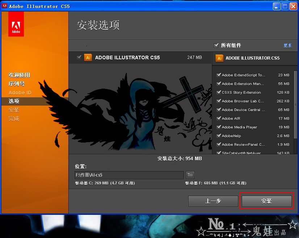
Task: Click the Ai icon in the right components panel header
Action: 219,58
